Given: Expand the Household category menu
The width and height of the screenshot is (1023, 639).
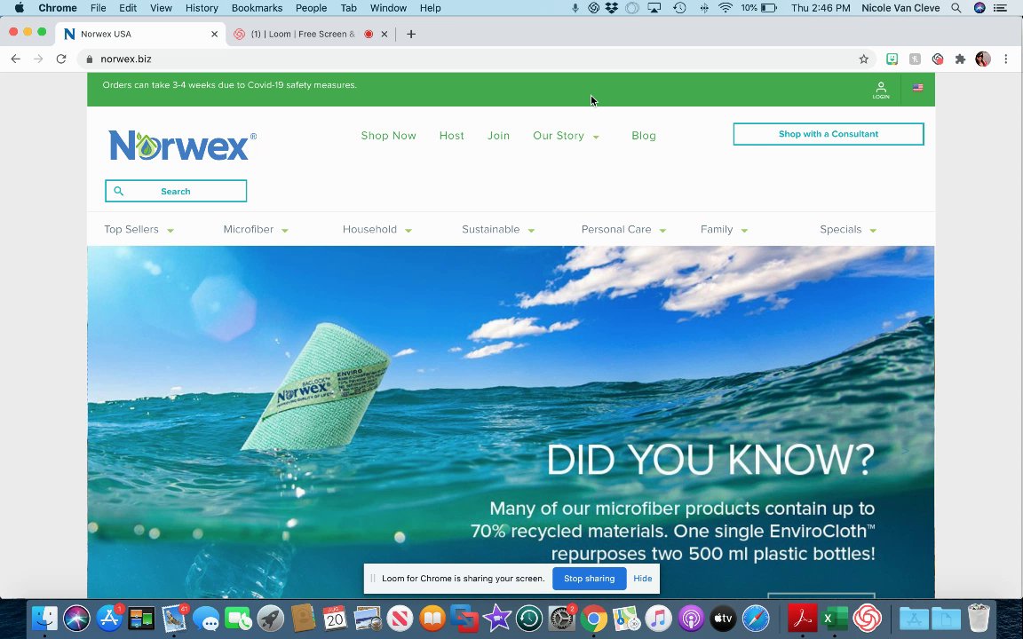Looking at the screenshot, I should [x=377, y=230].
